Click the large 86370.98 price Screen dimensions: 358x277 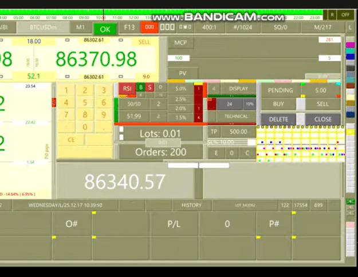point(96,59)
